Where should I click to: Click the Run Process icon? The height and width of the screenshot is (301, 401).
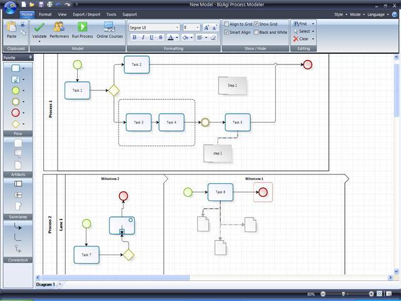[82, 27]
